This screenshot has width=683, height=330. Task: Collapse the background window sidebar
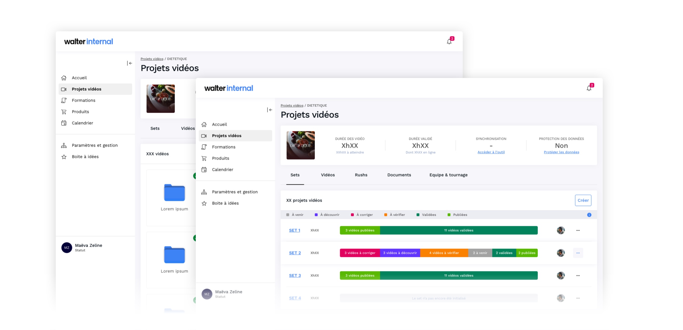(x=129, y=63)
